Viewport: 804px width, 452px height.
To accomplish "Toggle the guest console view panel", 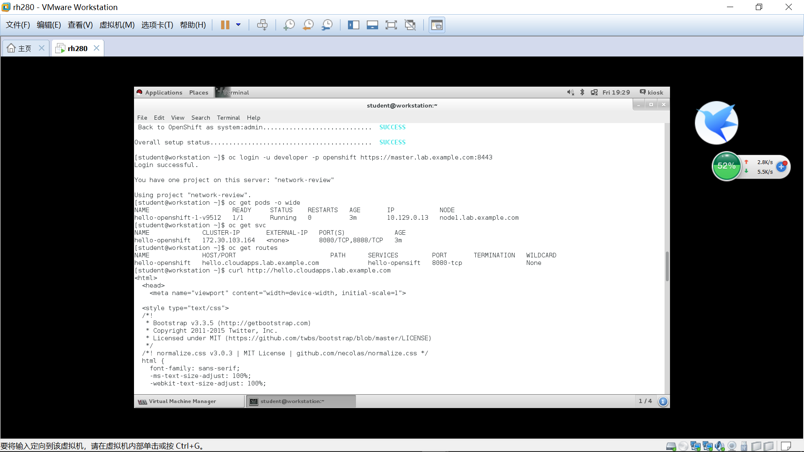I will (437, 25).
